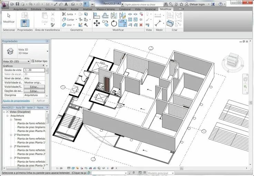The height and width of the screenshot is (176, 254).
Task: Select the Modificar arrow tool
Action: point(9,18)
